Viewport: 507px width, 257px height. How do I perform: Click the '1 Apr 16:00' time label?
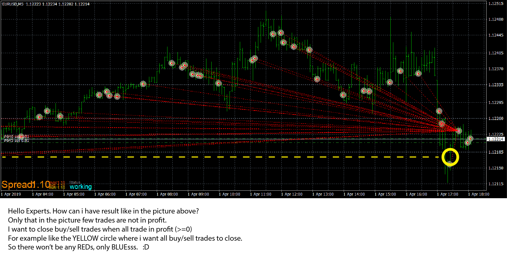416,194
